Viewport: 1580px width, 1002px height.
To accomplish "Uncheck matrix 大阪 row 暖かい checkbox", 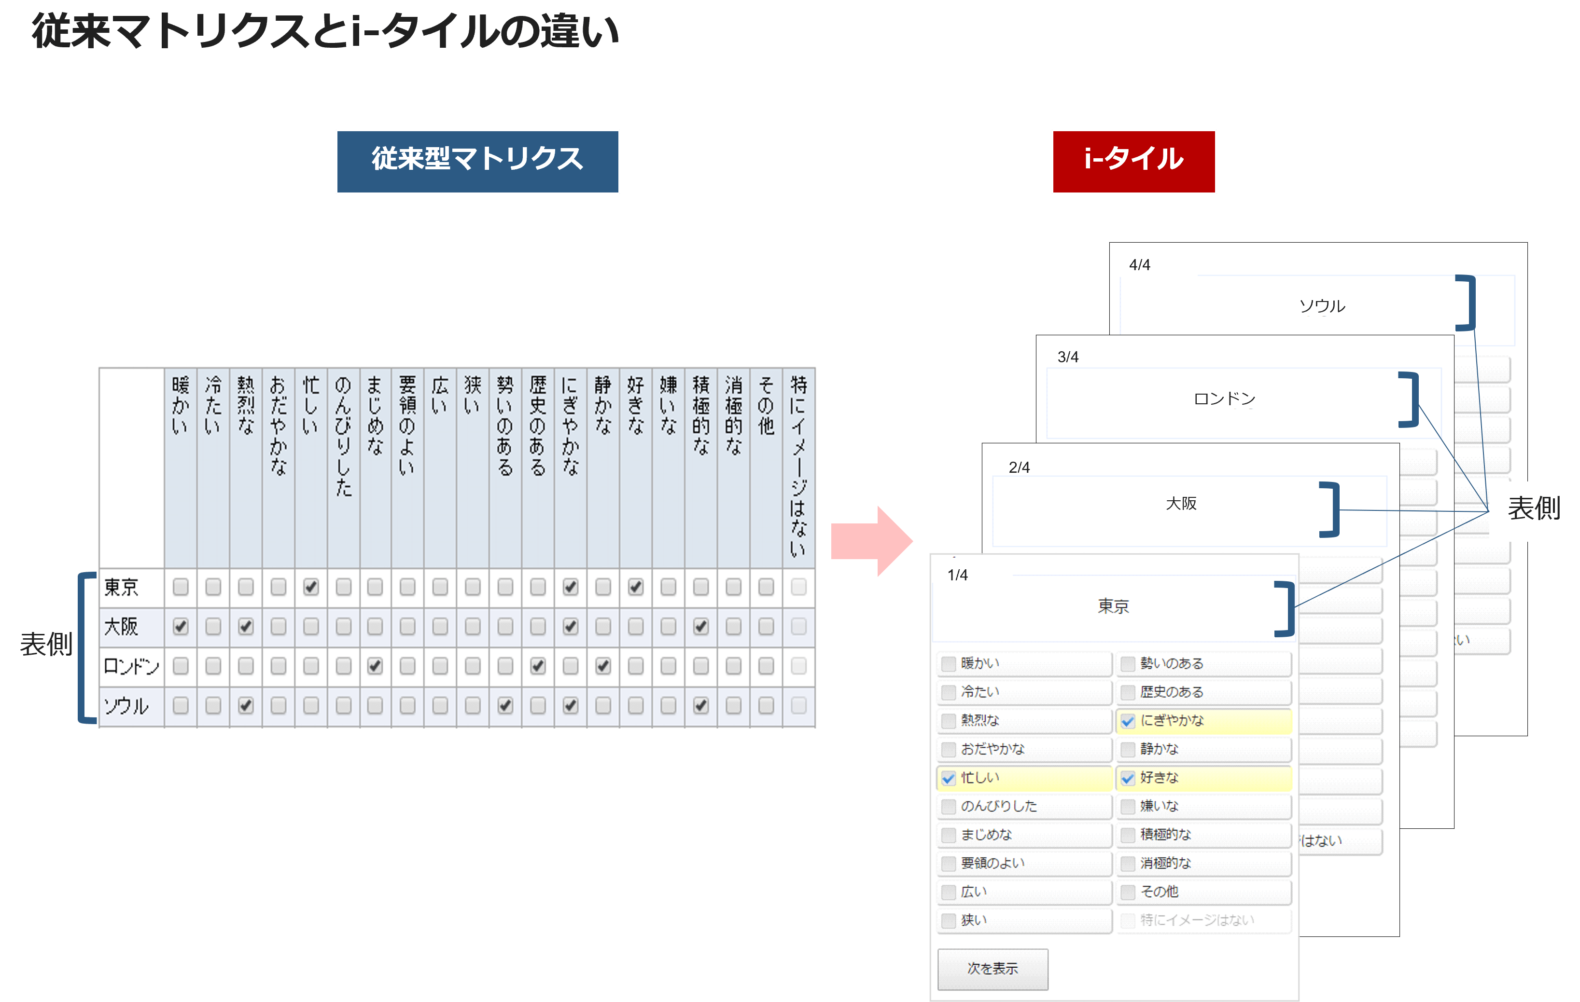I will [x=181, y=627].
